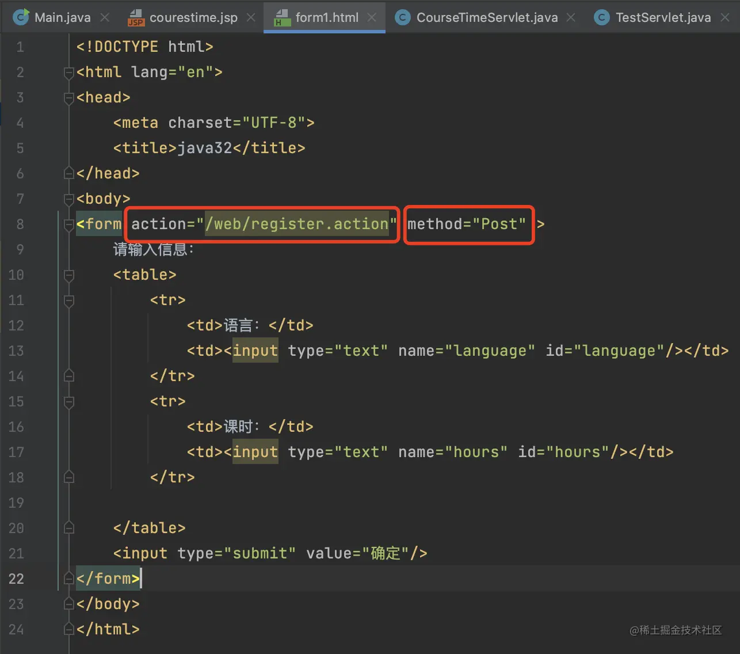Toggle fold marker at closing body tag
This screenshot has width=740, height=654.
point(69,604)
